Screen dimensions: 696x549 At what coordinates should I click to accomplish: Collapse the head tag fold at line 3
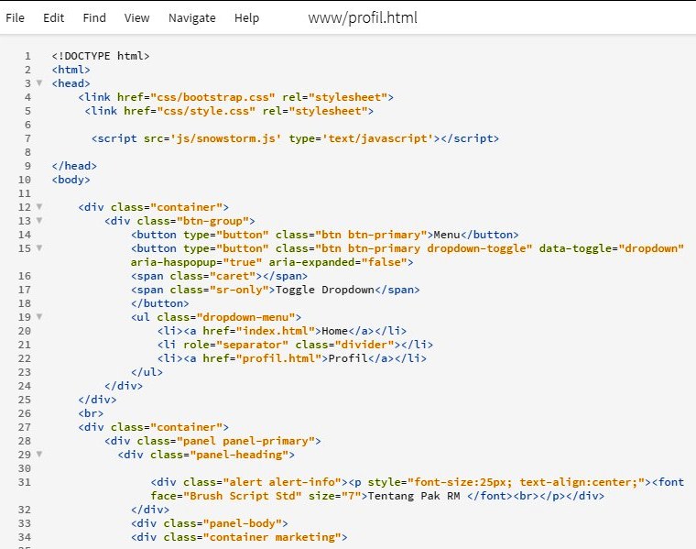tap(39, 83)
